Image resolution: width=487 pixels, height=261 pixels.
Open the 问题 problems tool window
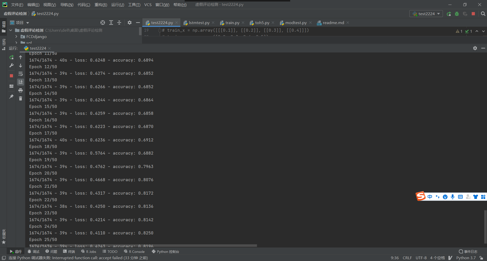(x=51, y=251)
